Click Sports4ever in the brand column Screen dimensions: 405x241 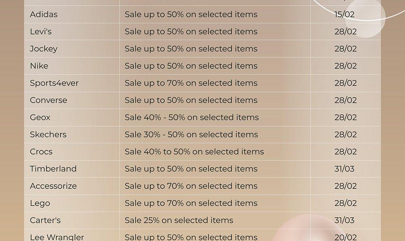pos(54,83)
